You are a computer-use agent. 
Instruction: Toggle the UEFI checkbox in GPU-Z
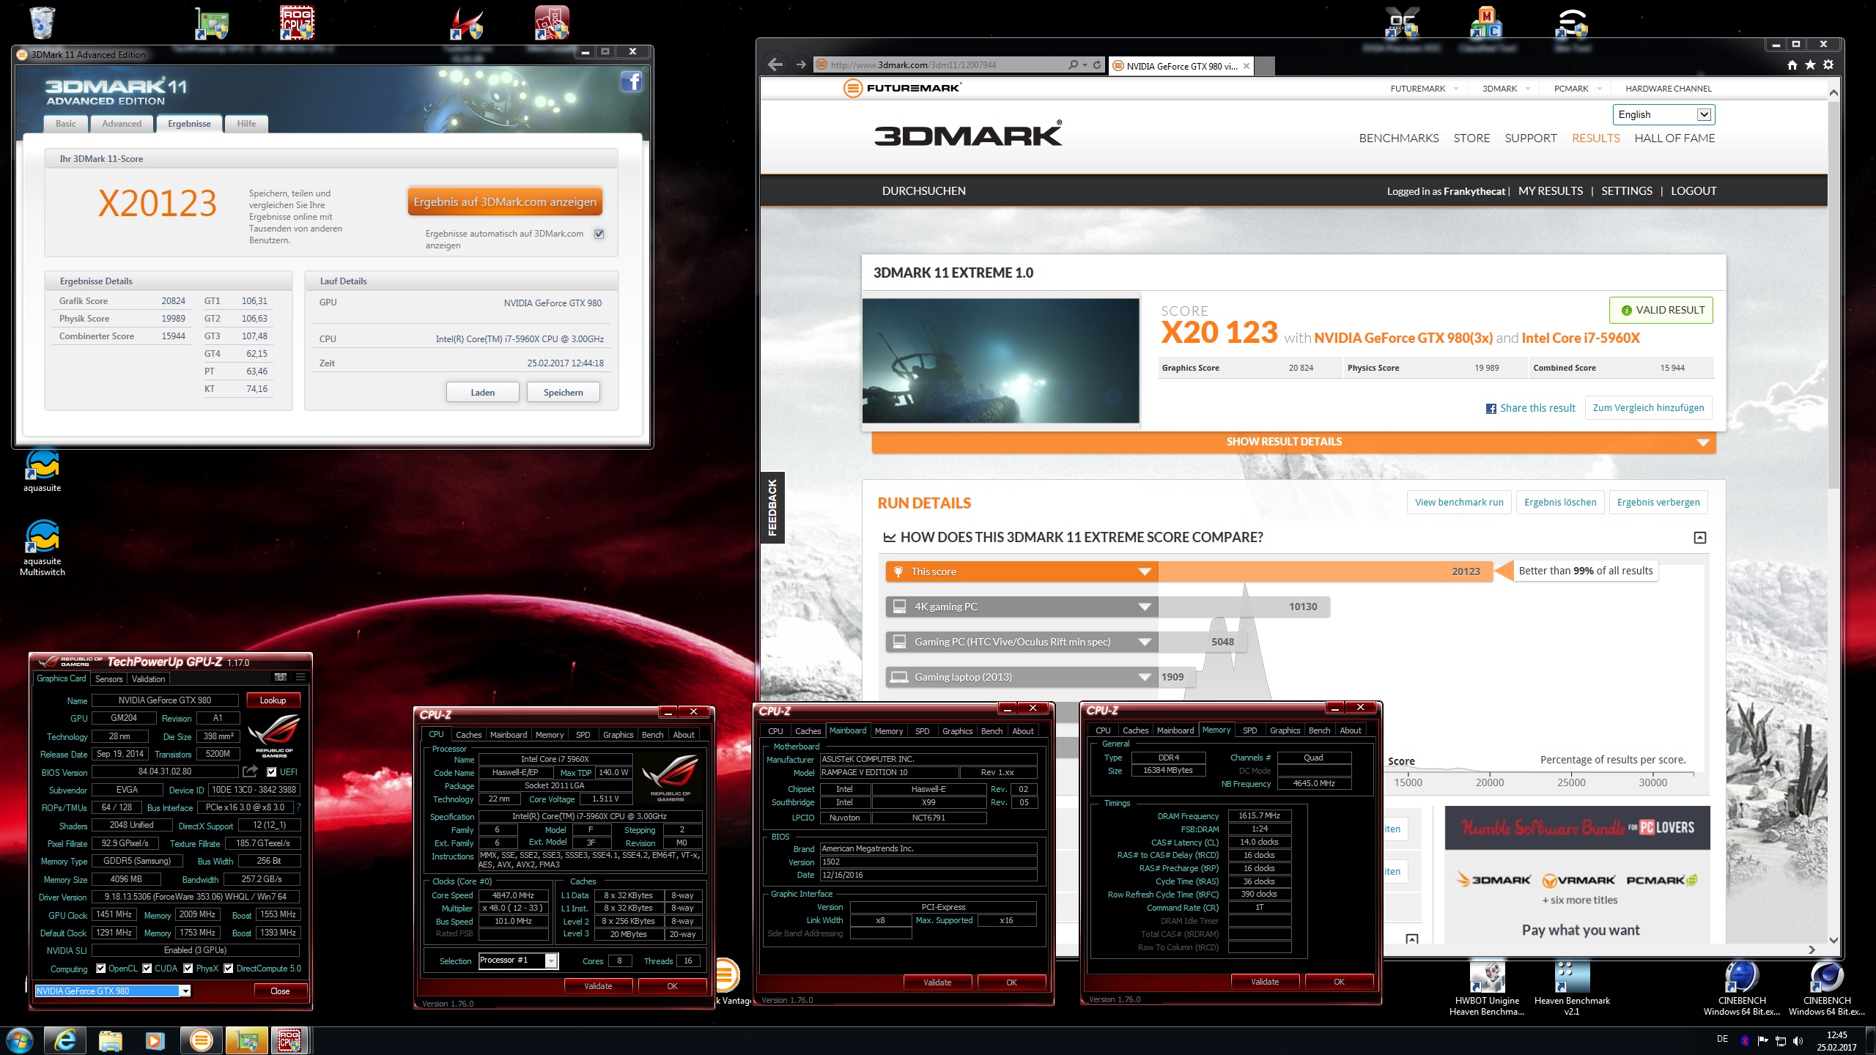(x=272, y=772)
